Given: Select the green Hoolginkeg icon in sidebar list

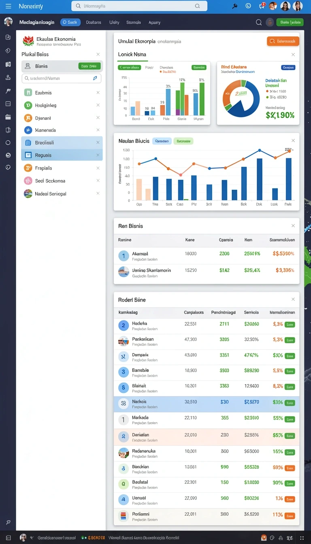Looking at the screenshot, I should point(28,105).
